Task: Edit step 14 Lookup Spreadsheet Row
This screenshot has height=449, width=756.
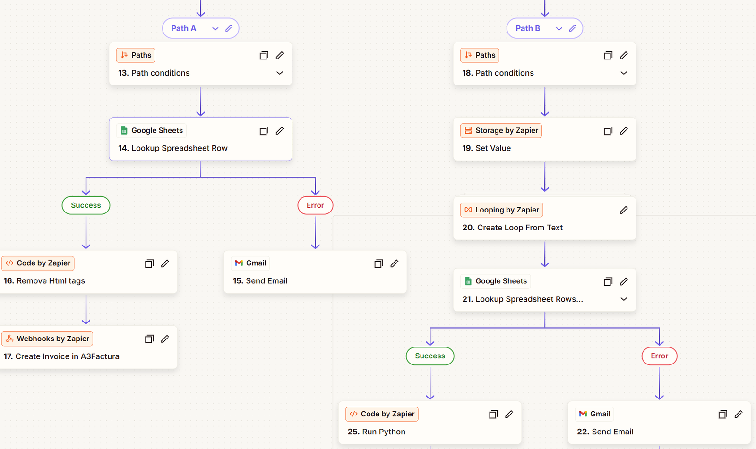Action: [280, 131]
